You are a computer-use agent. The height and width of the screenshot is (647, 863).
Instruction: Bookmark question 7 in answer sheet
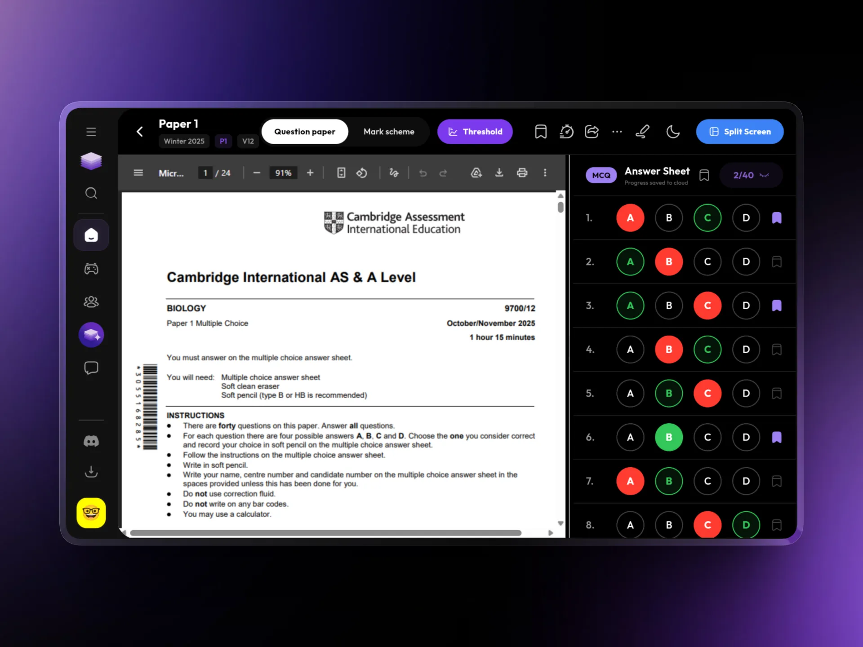coord(777,481)
